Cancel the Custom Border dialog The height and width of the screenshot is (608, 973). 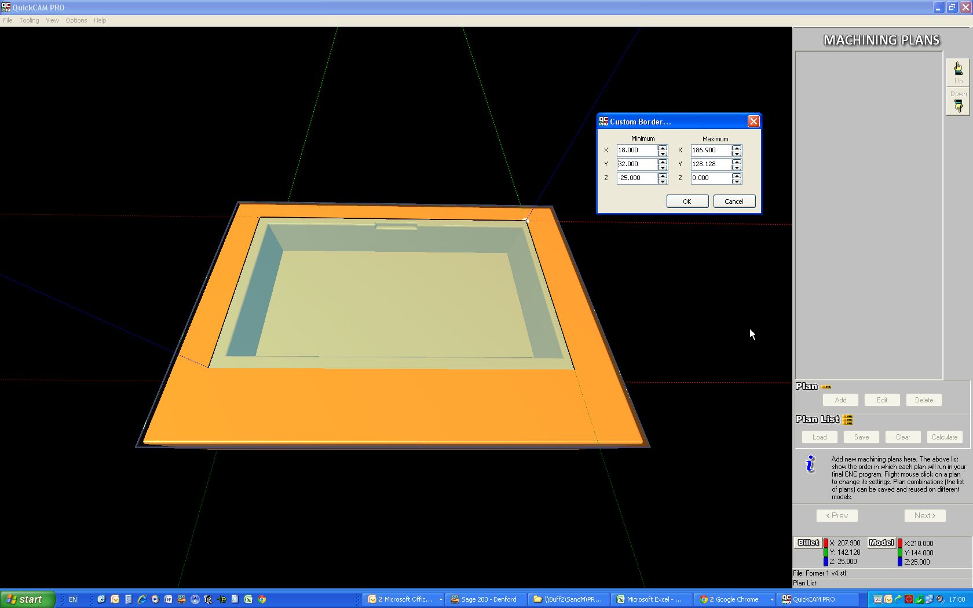coord(734,202)
